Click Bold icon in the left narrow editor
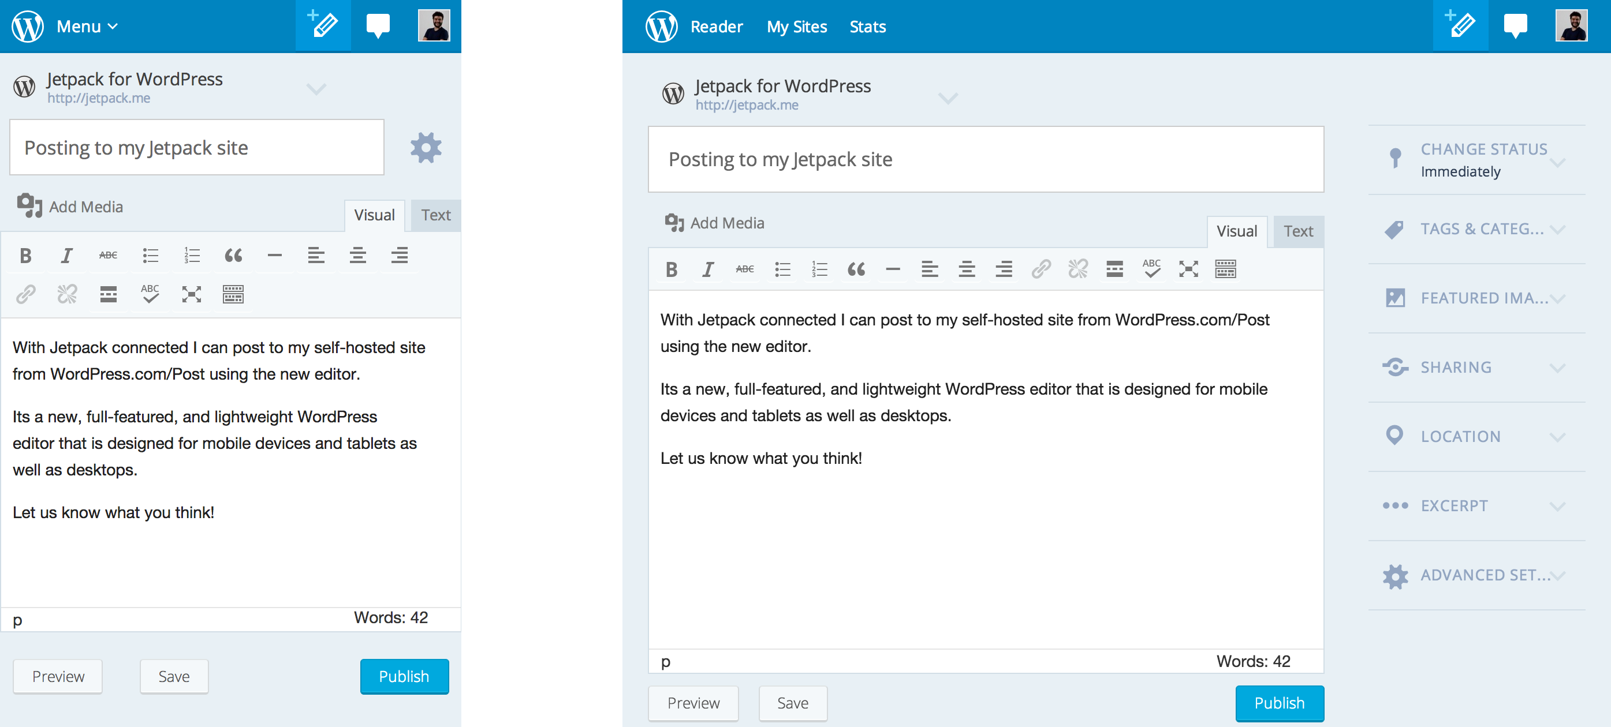The width and height of the screenshot is (1611, 727). click(x=25, y=255)
